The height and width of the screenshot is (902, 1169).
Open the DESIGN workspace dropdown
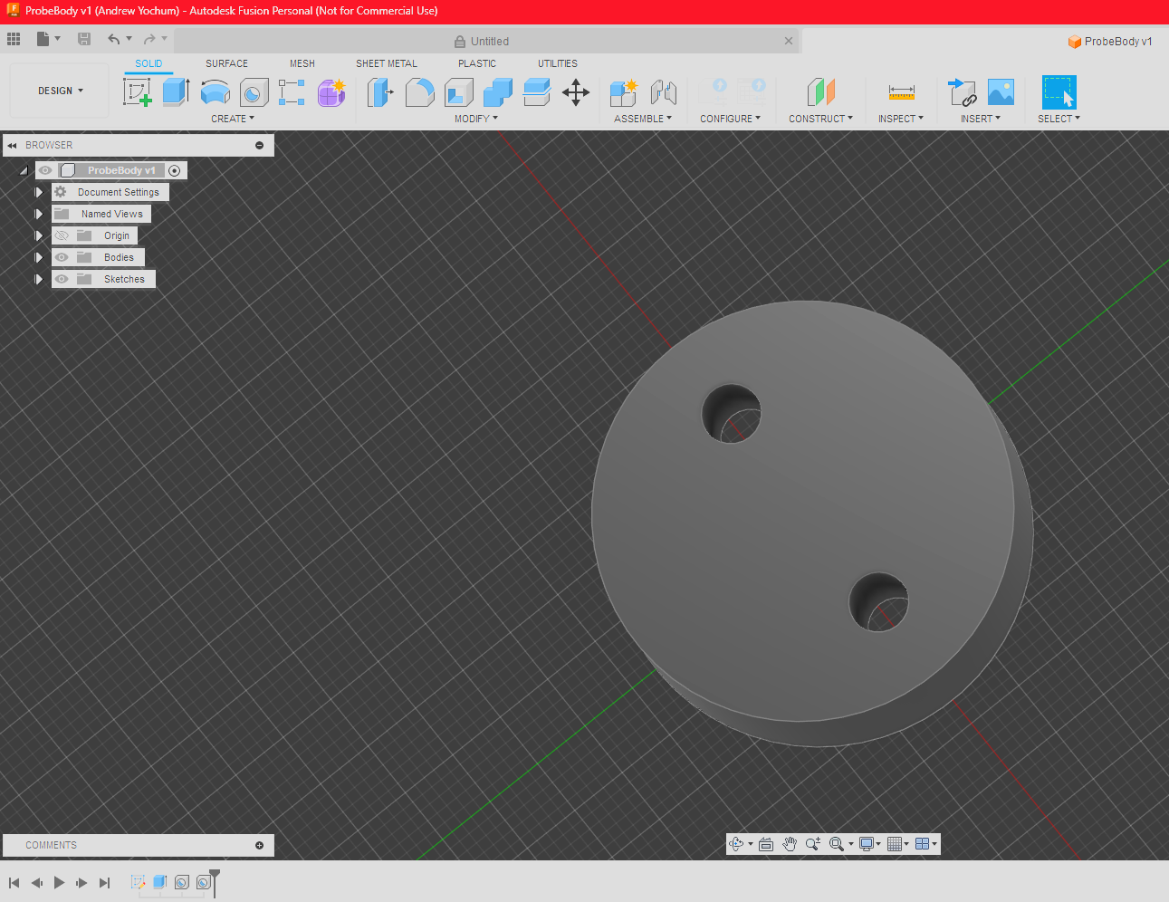pyautogui.click(x=60, y=91)
